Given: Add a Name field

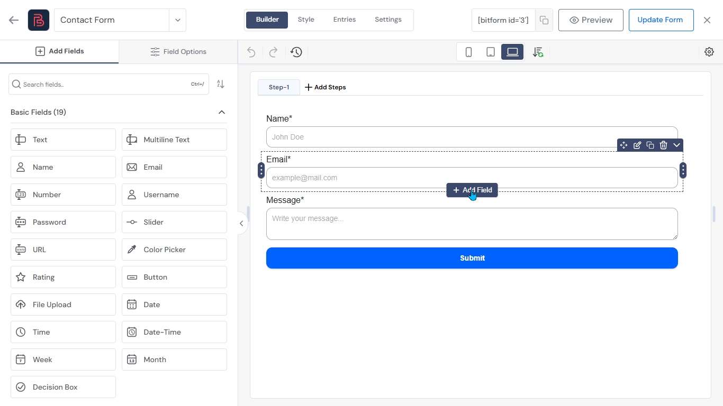Looking at the screenshot, I should tap(63, 167).
